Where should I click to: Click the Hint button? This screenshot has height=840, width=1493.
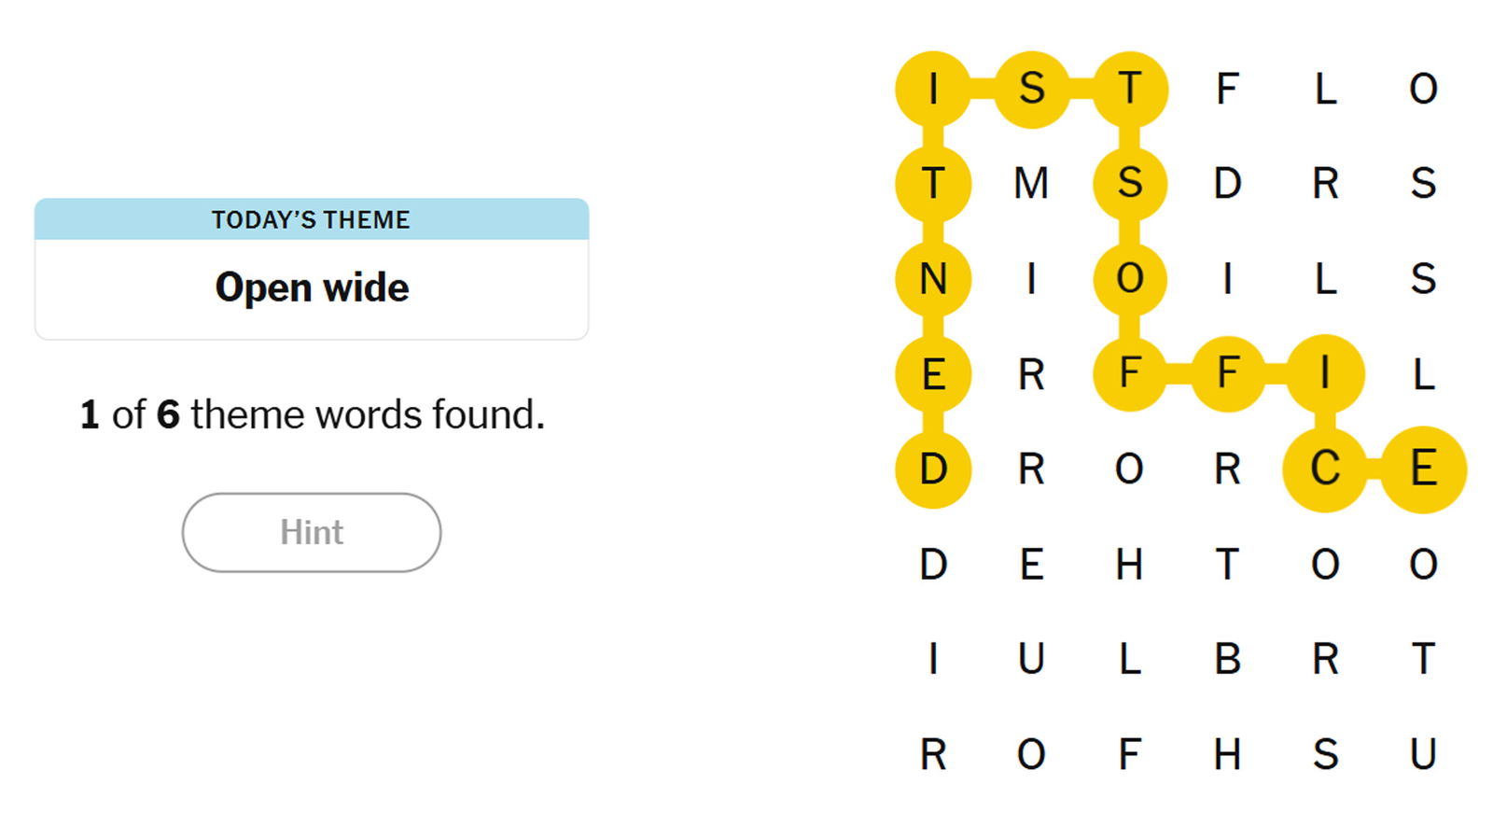coord(311,532)
